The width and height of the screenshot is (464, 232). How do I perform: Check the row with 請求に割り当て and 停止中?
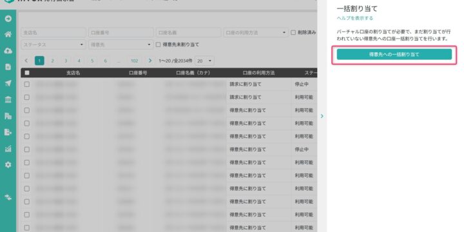(27, 84)
